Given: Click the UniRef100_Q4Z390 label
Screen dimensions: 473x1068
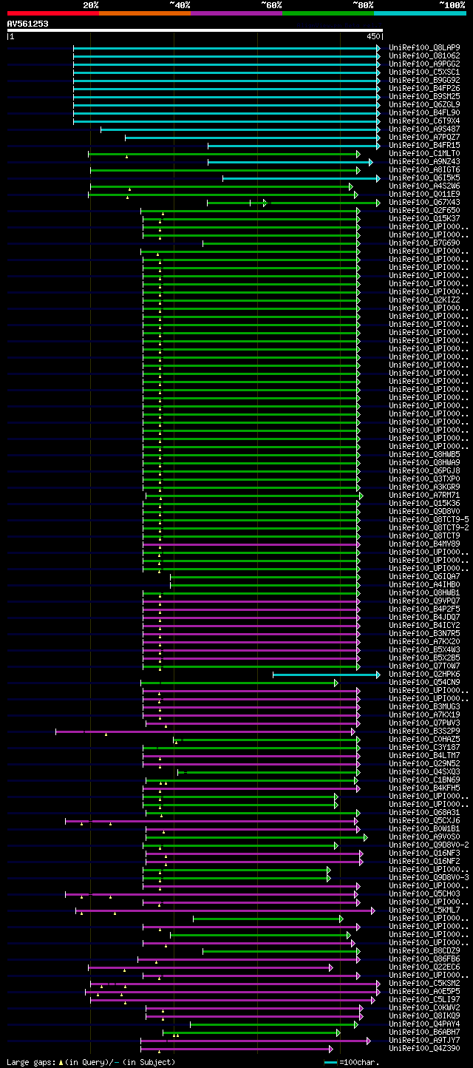Looking at the screenshot, I should [424, 1049].
